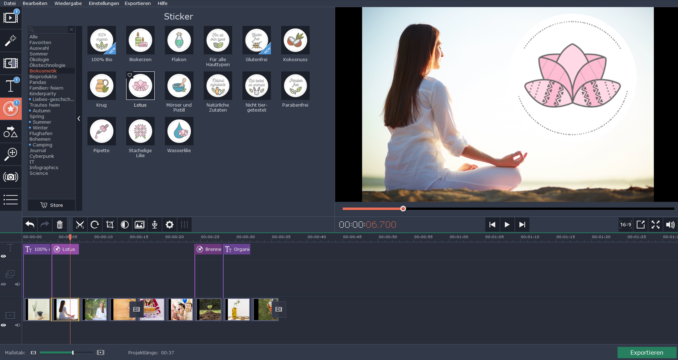
Task: Click the Undo arrow icon
Action: pos(30,224)
